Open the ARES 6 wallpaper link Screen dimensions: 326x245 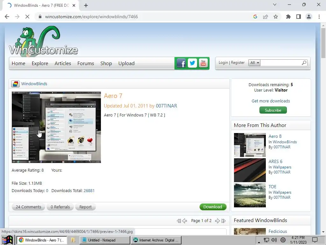coord(275,161)
